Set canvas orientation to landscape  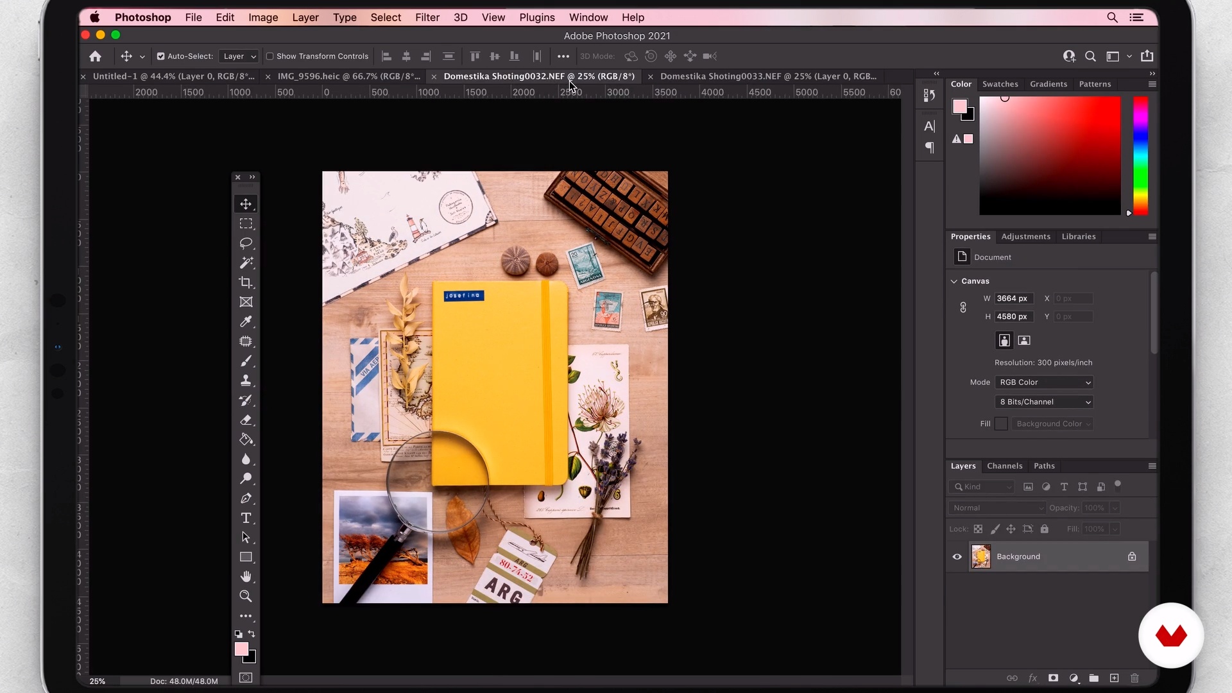tap(1024, 341)
